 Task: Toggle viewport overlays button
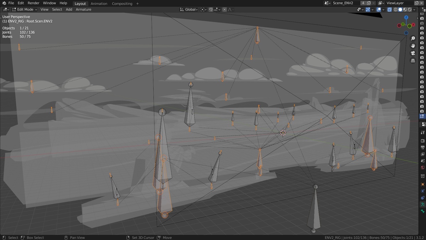[x=379, y=10]
